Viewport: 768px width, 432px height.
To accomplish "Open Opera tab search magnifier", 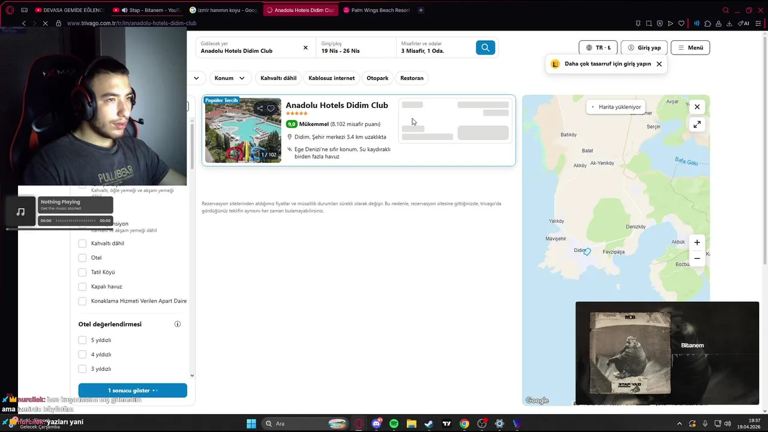I will (725, 10).
